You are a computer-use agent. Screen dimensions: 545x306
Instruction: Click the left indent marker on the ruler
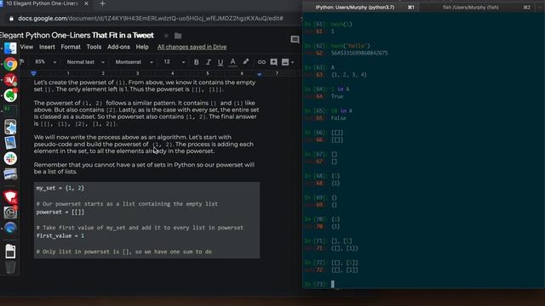click(x=34, y=73)
